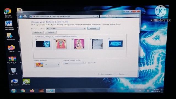Launch DroidCam from the desktop icon
Viewport: 176px width, 99px height.
coord(26,82)
